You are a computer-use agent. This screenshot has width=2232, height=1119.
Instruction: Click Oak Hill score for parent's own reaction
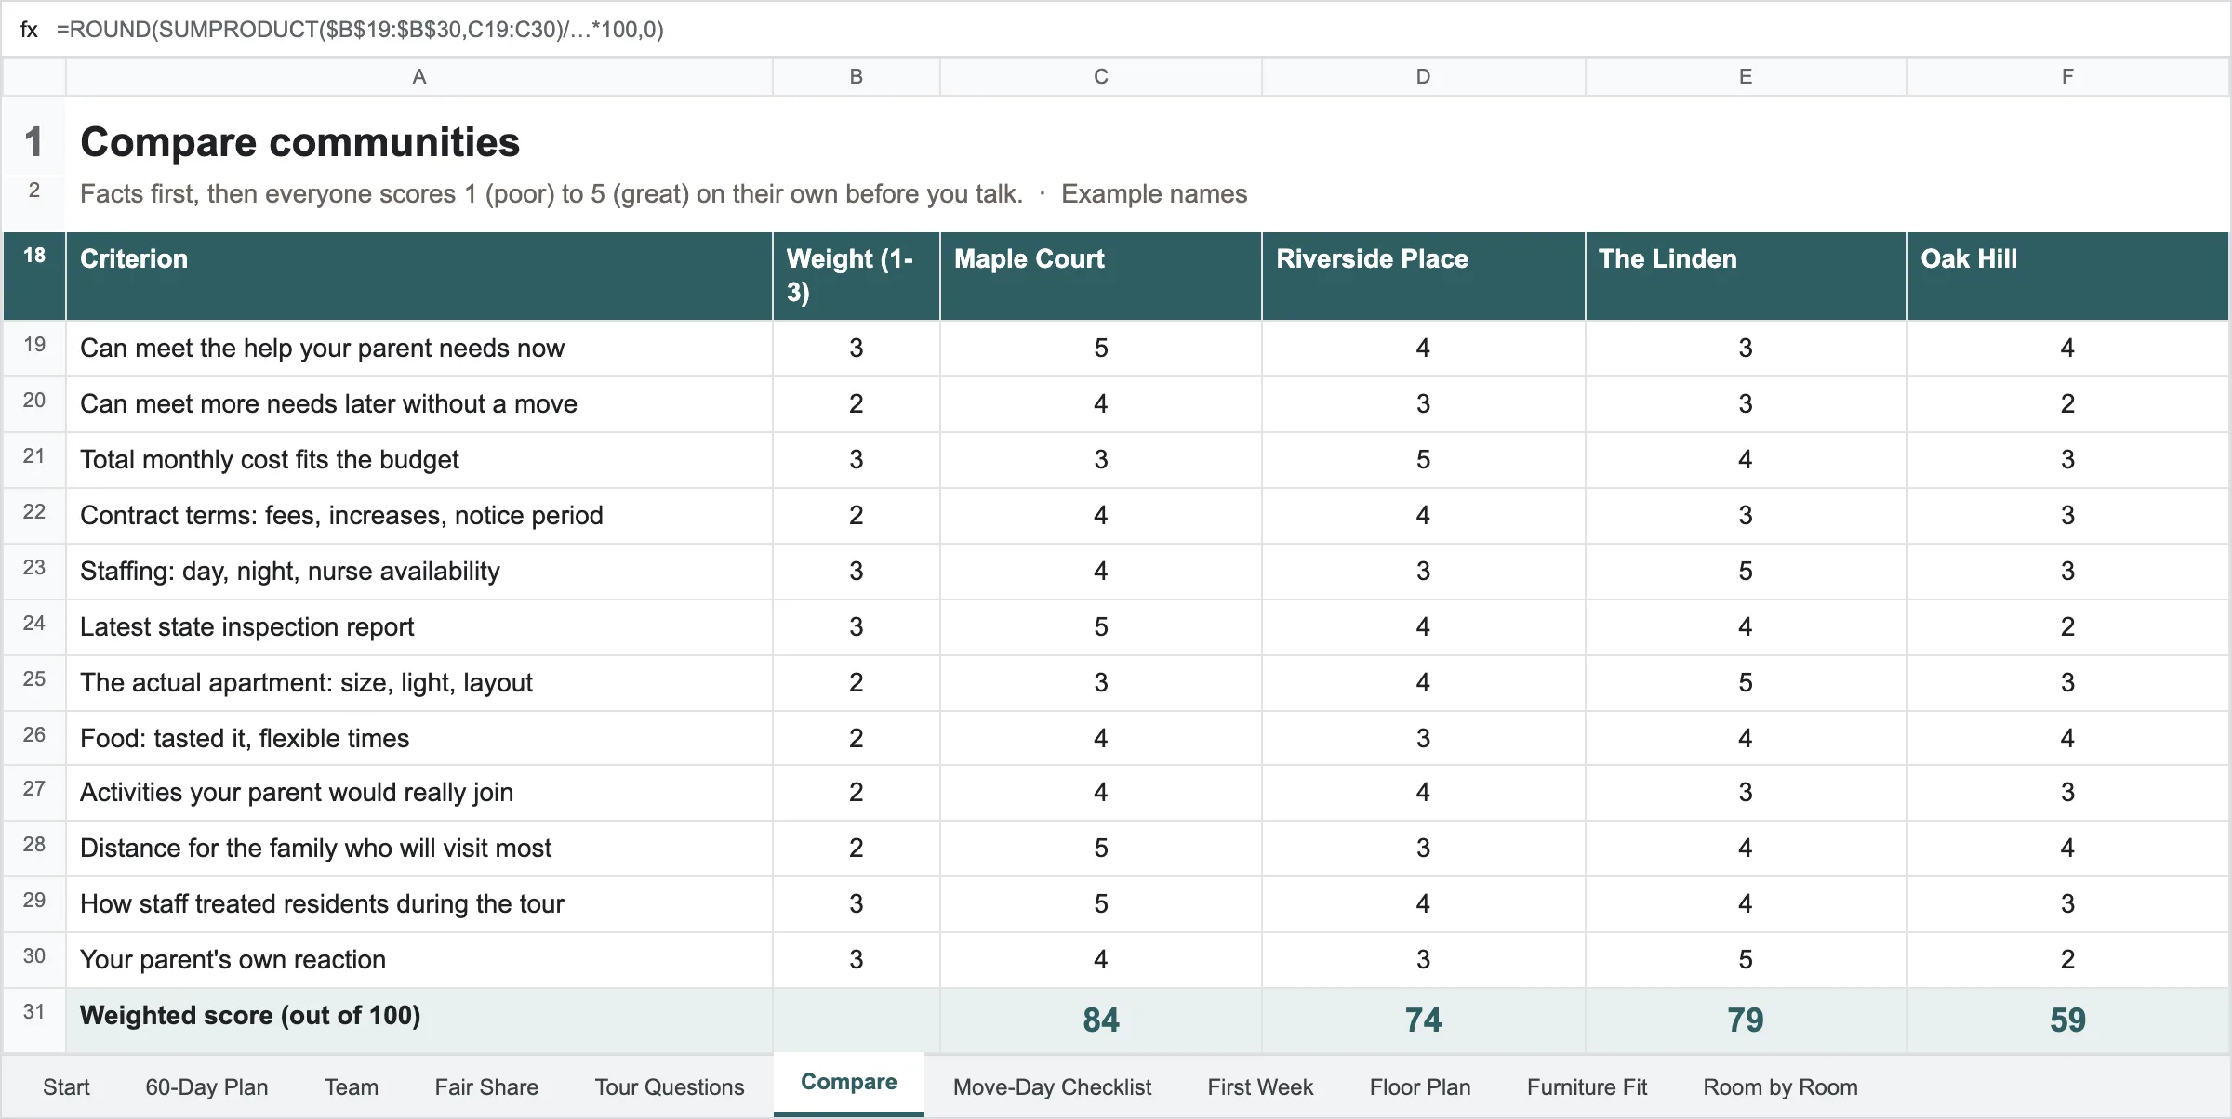click(x=2067, y=960)
